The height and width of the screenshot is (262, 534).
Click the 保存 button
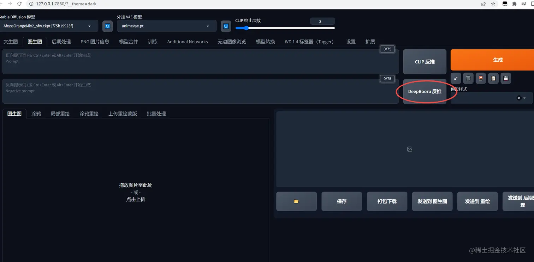point(342,201)
